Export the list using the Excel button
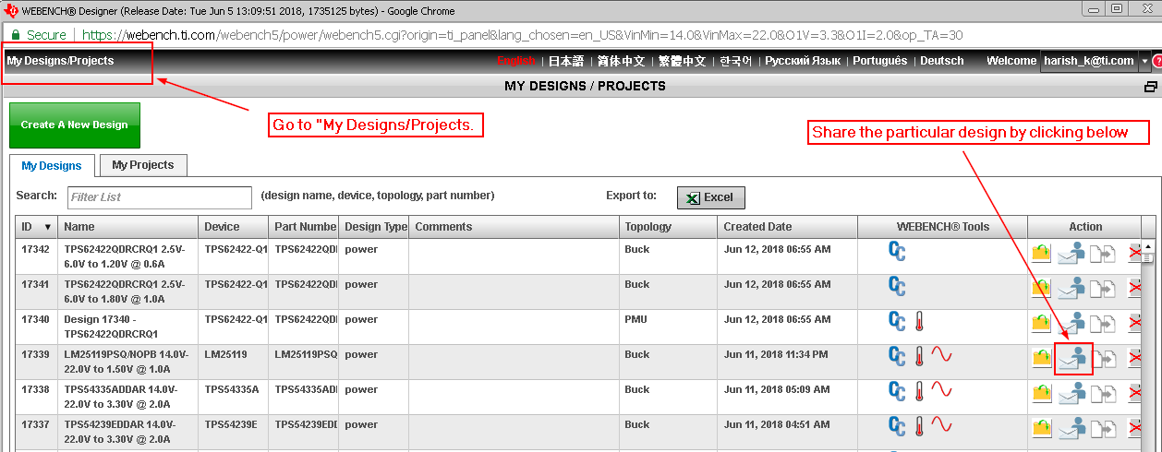Screen dimensions: 1162x452 (x=711, y=197)
